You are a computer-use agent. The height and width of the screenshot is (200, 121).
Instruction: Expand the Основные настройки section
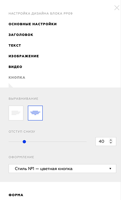[x=33, y=24]
